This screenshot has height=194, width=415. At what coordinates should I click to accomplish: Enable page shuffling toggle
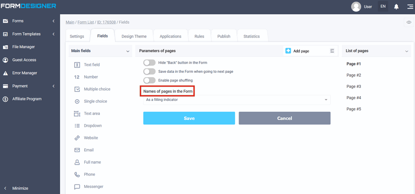pyautogui.click(x=149, y=80)
